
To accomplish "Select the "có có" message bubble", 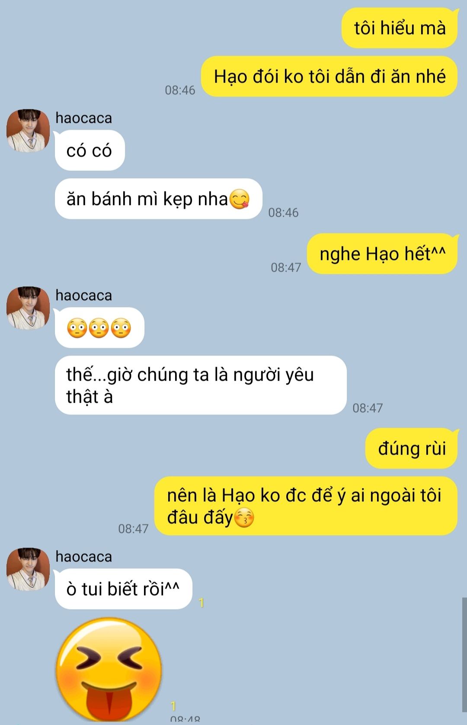I will (90, 150).
